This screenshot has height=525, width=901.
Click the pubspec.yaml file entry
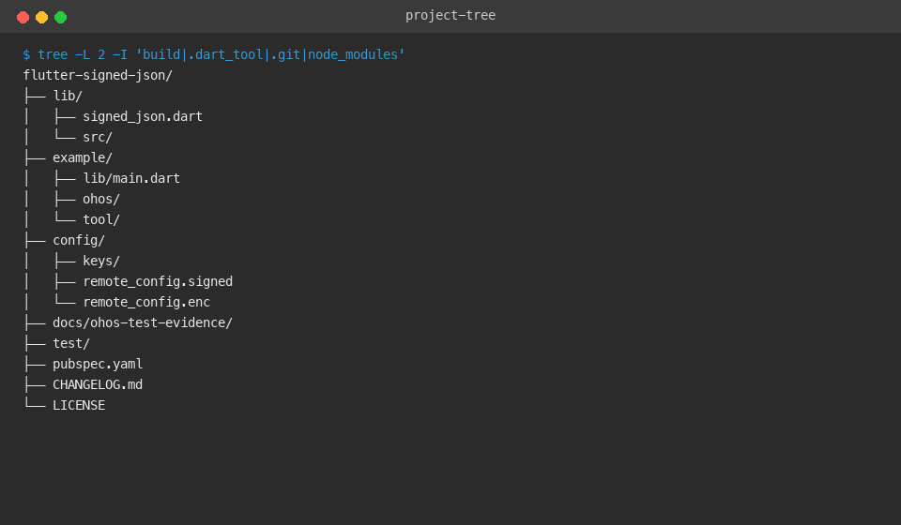[98, 365]
